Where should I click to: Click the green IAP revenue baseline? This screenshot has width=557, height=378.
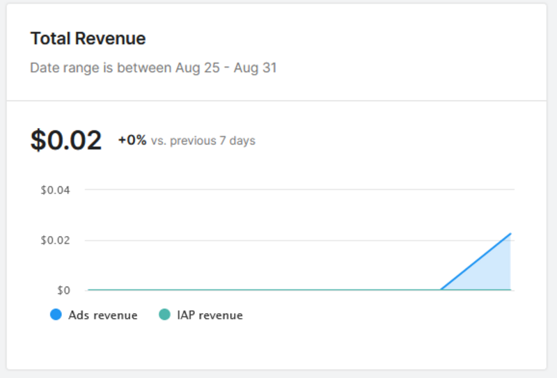(x=263, y=290)
